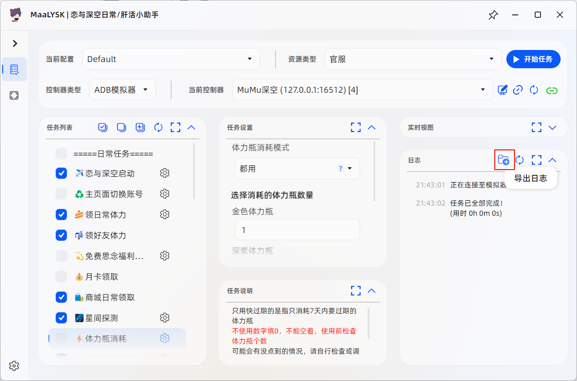Open the task list page in sidebar
577x381 pixels.
(14, 69)
